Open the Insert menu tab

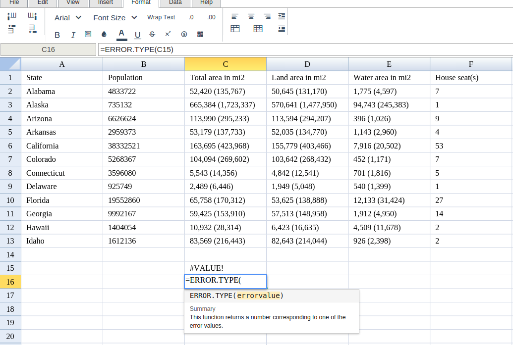click(105, 2)
